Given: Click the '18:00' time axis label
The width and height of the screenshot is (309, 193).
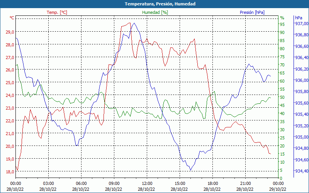Looking at the screenshot, I should [x=212, y=184].
